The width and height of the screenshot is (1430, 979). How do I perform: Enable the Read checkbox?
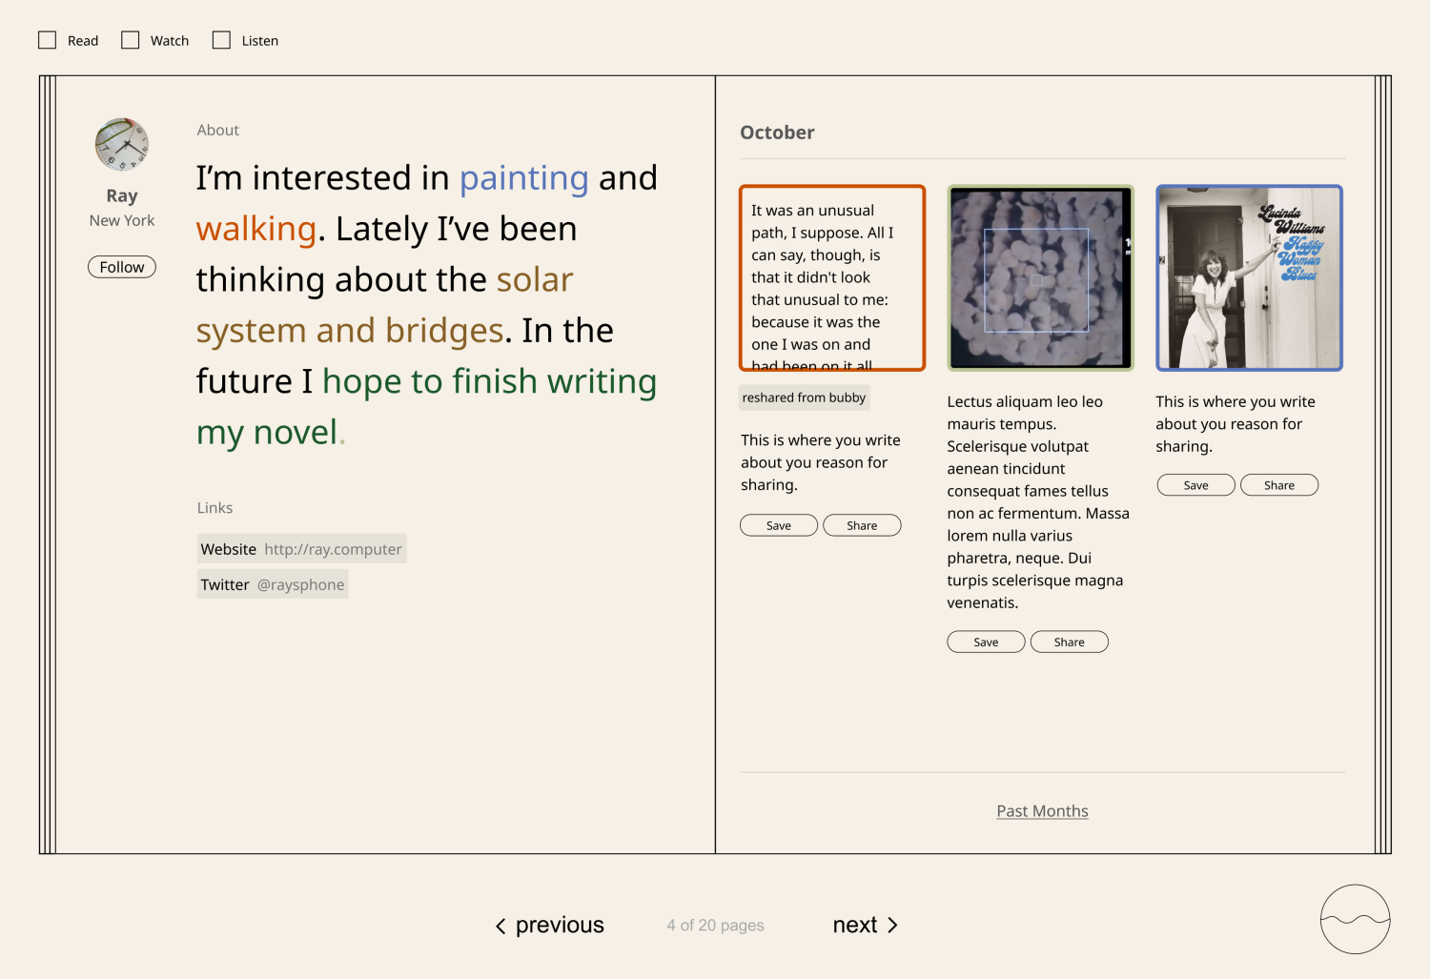coord(48,40)
